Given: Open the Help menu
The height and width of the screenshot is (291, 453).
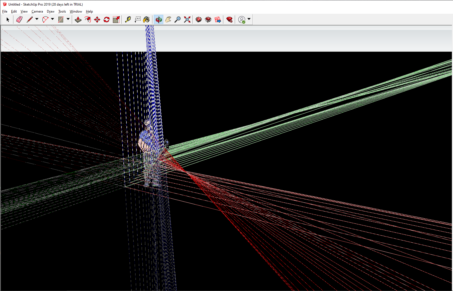Looking at the screenshot, I should (x=89, y=11).
